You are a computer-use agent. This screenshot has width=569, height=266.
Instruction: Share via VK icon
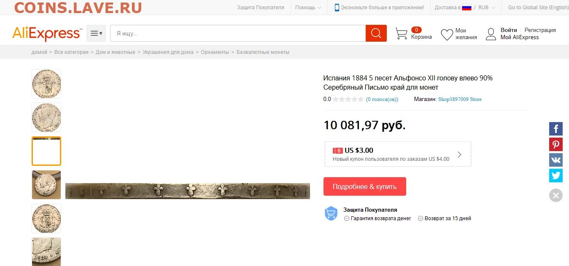(556, 160)
